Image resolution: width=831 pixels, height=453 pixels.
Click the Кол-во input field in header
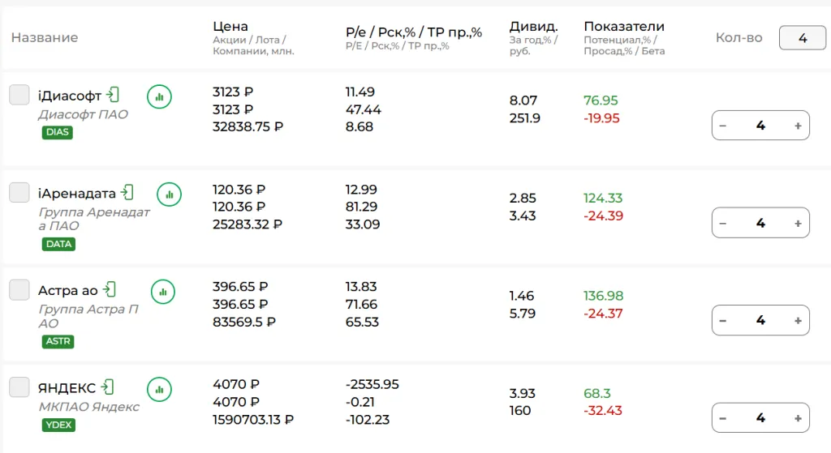[803, 38]
